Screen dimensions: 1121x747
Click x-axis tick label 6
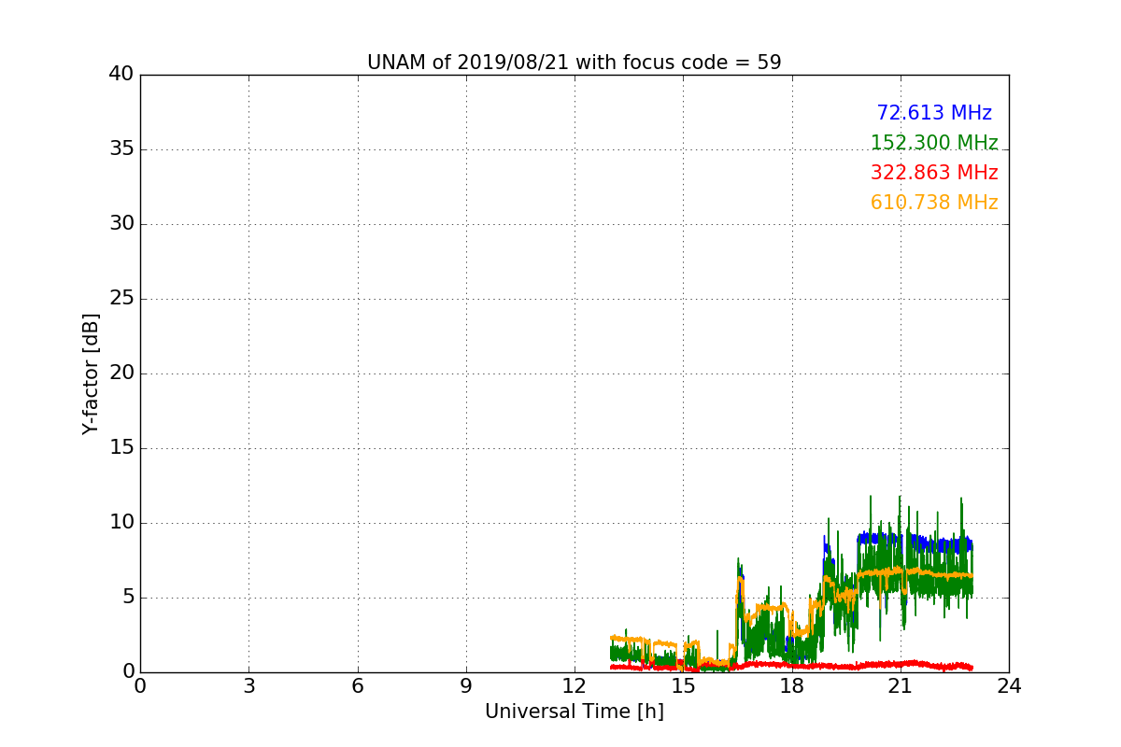coord(357,685)
